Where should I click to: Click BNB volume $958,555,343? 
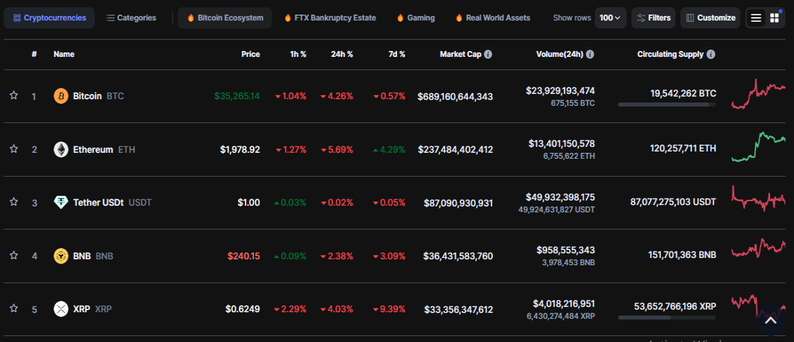tap(566, 250)
